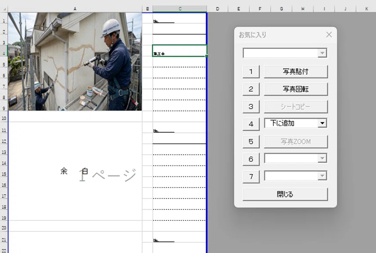Click the No. cell in row 1
The width and height of the screenshot is (376, 253).
(179, 18)
